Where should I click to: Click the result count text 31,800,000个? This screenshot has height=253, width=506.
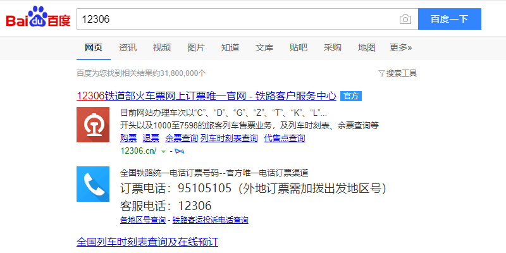183,73
